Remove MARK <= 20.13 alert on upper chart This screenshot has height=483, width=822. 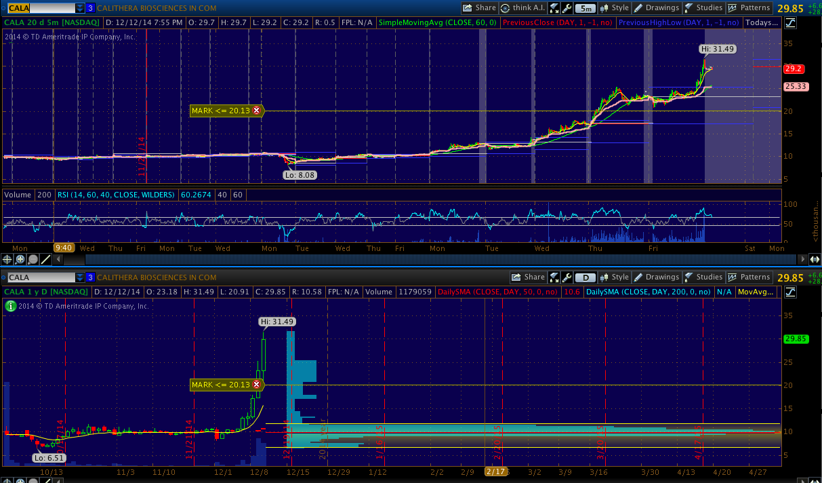pyautogui.click(x=256, y=110)
